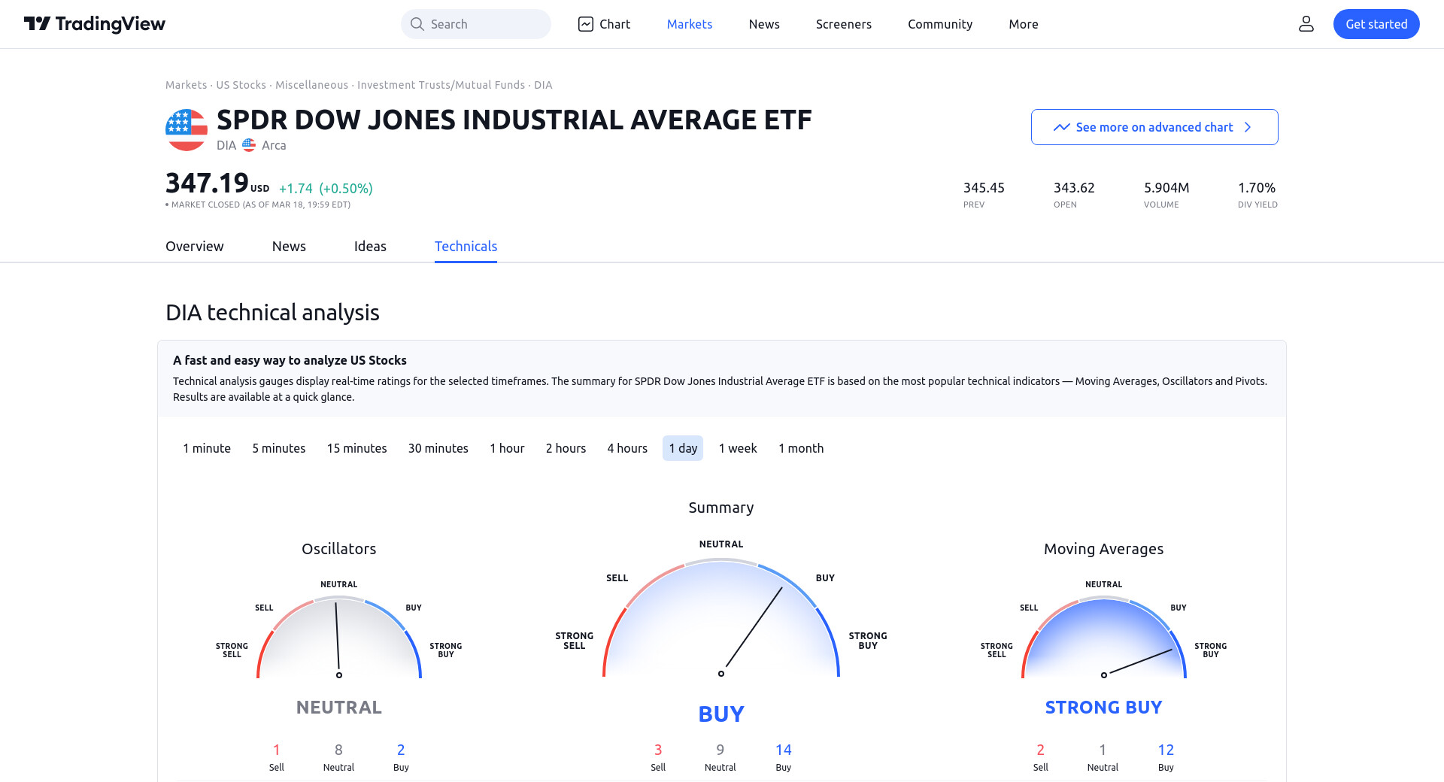Viewport: 1444px width, 782px height.
Task: Click the Chart icon in navigation
Action: click(x=586, y=24)
